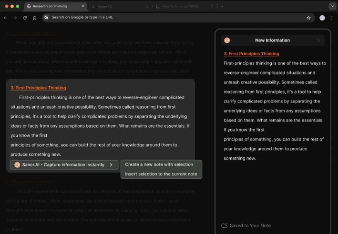Screen dimensions: 338x234
Task: Click 'produce something new.' in the highlighted article
Action: pyautogui.click(x=36, y=154)
